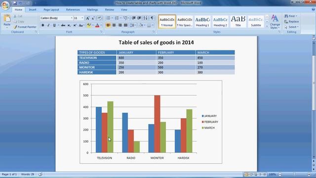
Task: Open the Mailings ribbon tab
Action: click(92, 10)
